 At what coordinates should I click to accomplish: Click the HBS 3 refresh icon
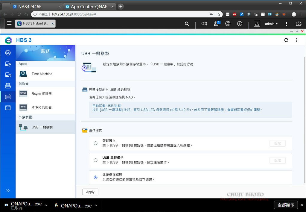pyautogui.click(x=286, y=40)
